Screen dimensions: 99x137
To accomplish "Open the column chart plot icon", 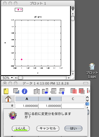I will pyautogui.click(x=16, y=91).
